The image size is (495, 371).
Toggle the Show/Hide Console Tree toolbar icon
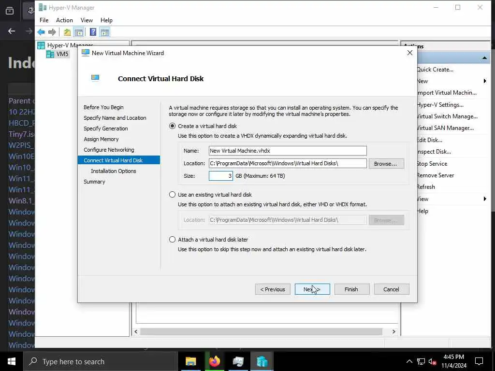click(79, 32)
